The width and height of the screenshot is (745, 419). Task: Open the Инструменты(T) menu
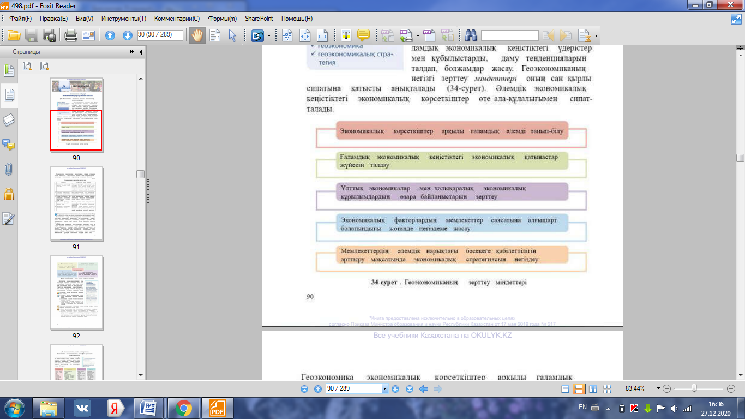point(124,19)
